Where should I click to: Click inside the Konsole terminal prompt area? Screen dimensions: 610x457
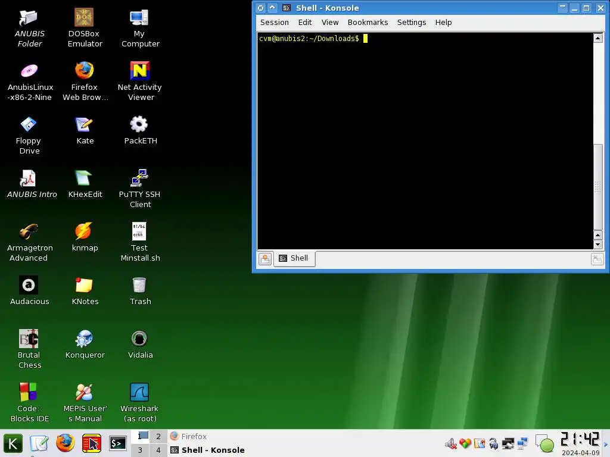[425, 140]
